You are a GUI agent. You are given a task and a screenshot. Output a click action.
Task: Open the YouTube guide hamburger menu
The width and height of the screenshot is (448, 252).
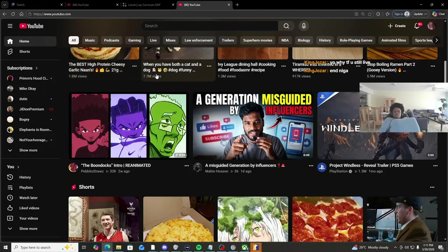point(10,26)
